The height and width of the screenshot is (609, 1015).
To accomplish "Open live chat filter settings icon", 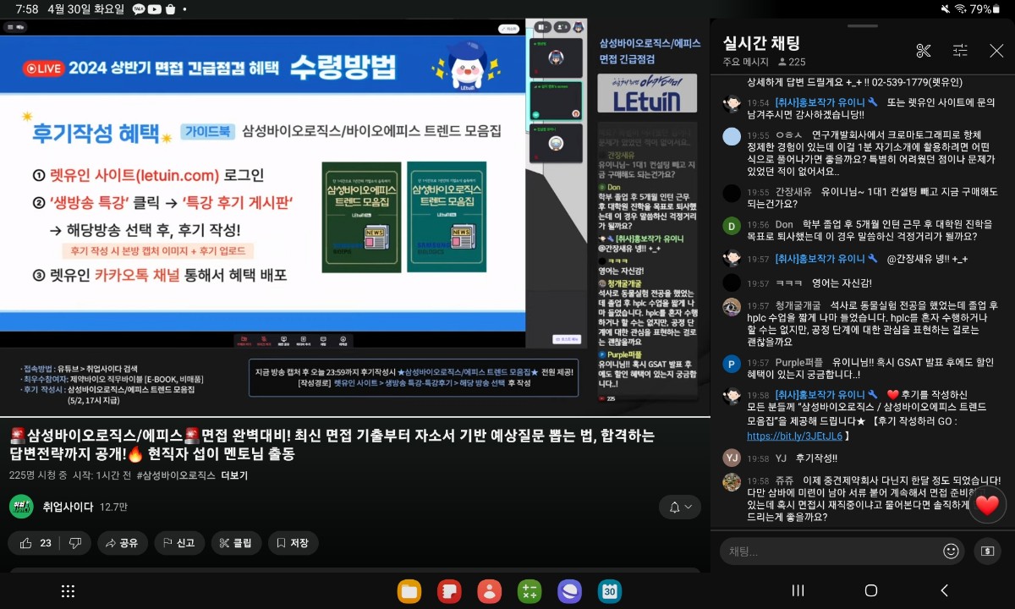I will pos(960,51).
